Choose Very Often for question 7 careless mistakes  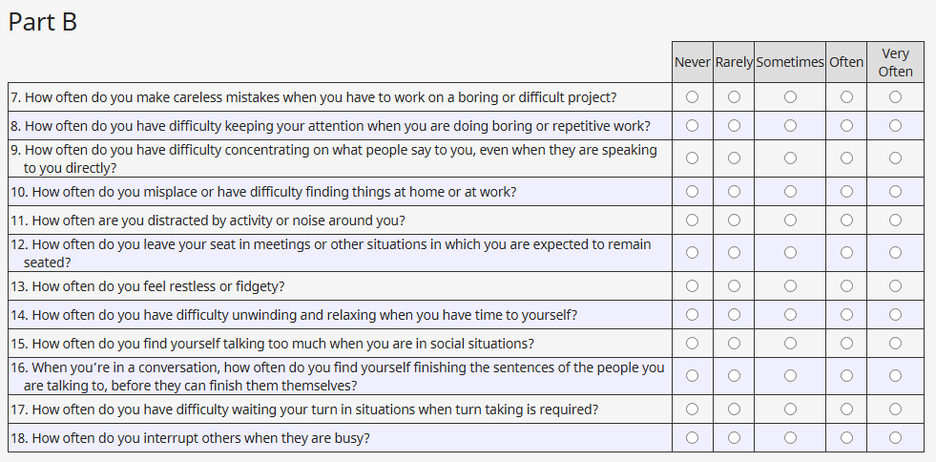(895, 96)
